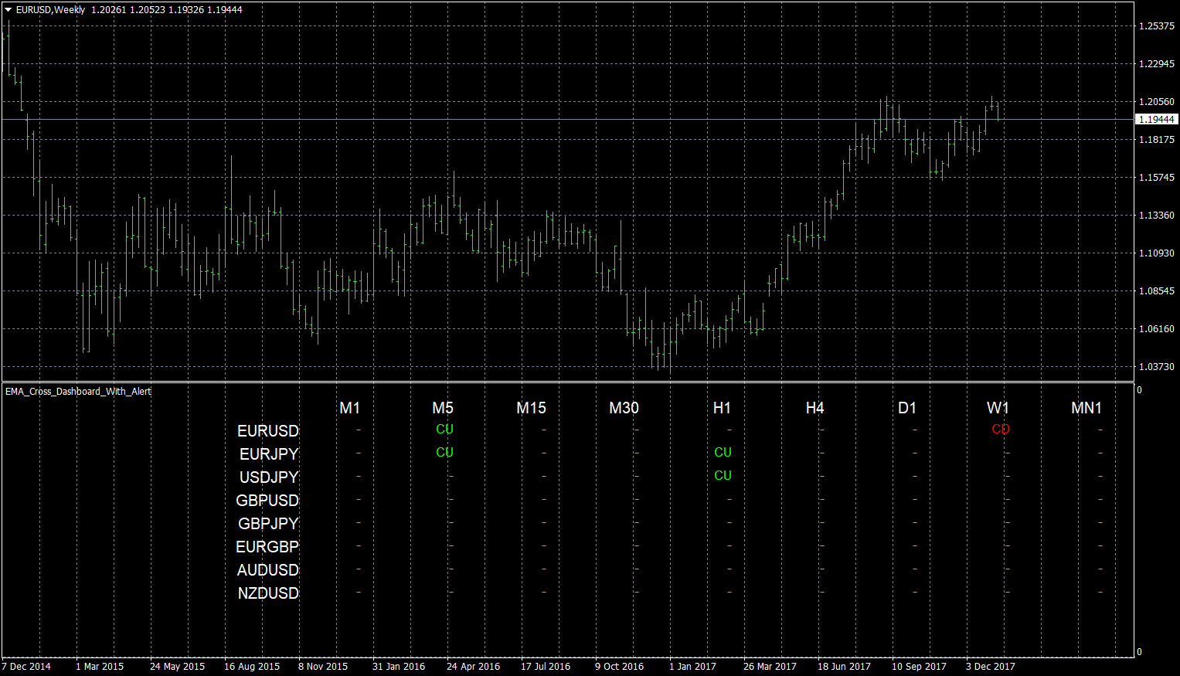This screenshot has height=676, width=1180.
Task: Click the W1 timeframe column header
Action: pos(998,408)
